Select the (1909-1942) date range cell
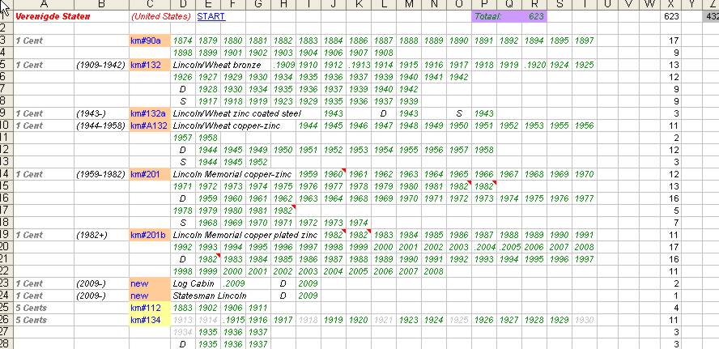Screen dimensions: 719x349 click(101, 65)
